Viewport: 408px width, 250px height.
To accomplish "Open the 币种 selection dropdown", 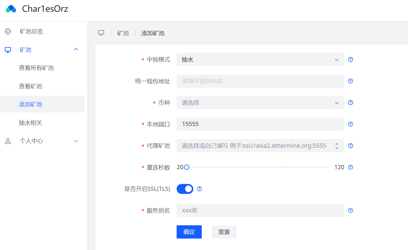I will pyautogui.click(x=260, y=103).
